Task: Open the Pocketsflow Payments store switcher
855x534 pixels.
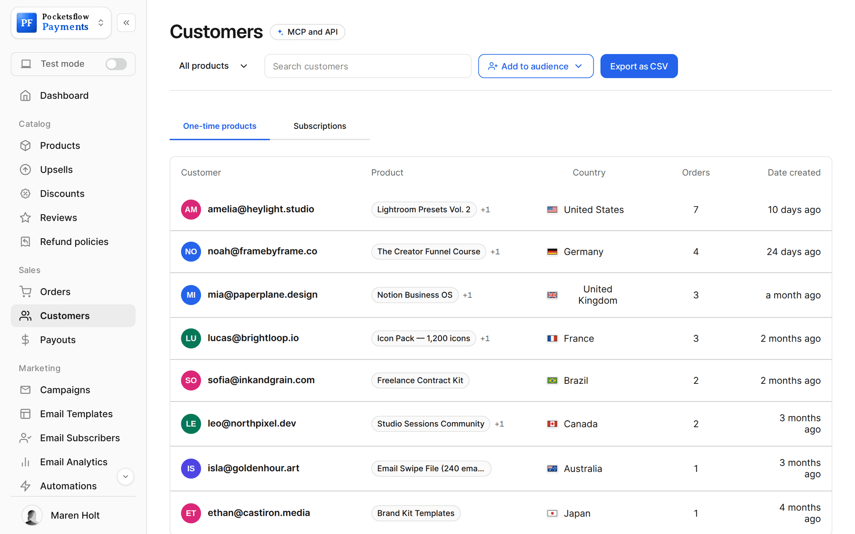Action: [x=61, y=23]
